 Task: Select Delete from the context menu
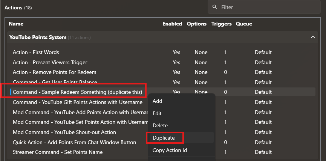pos(160,125)
